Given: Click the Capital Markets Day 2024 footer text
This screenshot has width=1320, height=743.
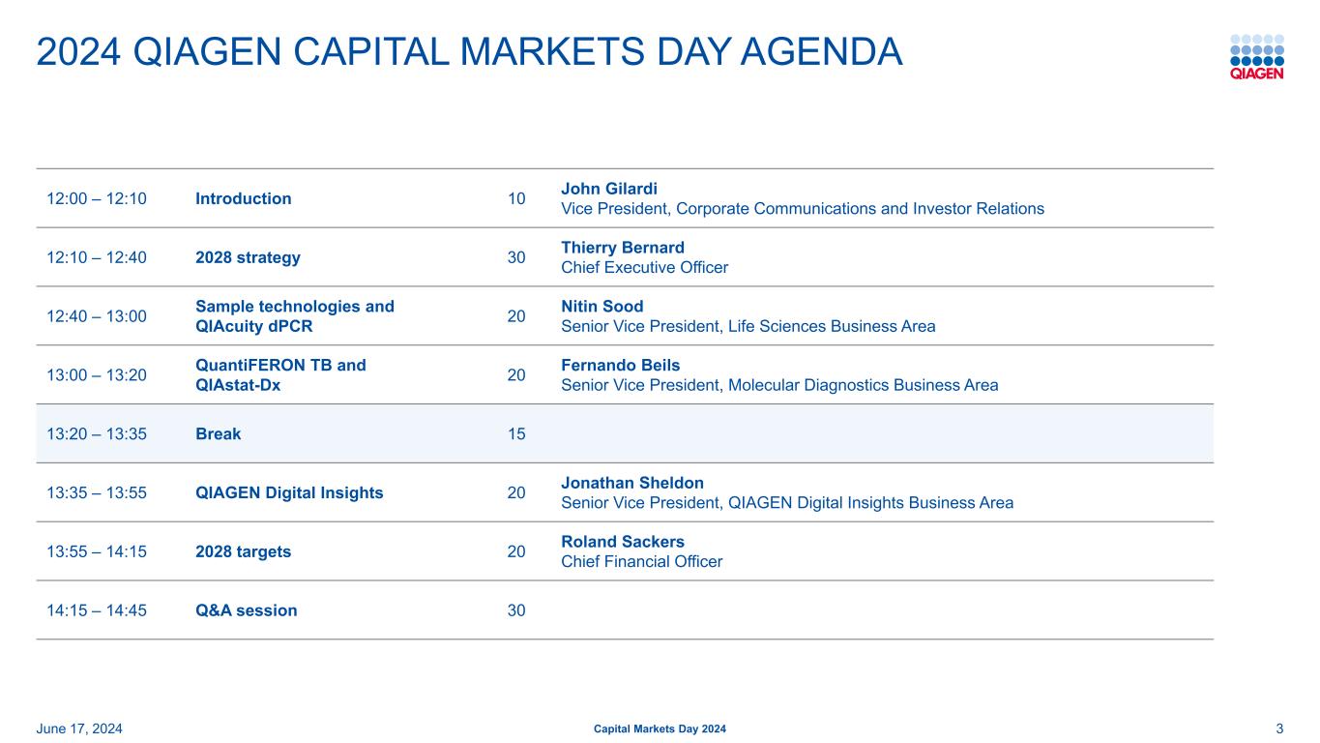Looking at the screenshot, I should coord(660,728).
